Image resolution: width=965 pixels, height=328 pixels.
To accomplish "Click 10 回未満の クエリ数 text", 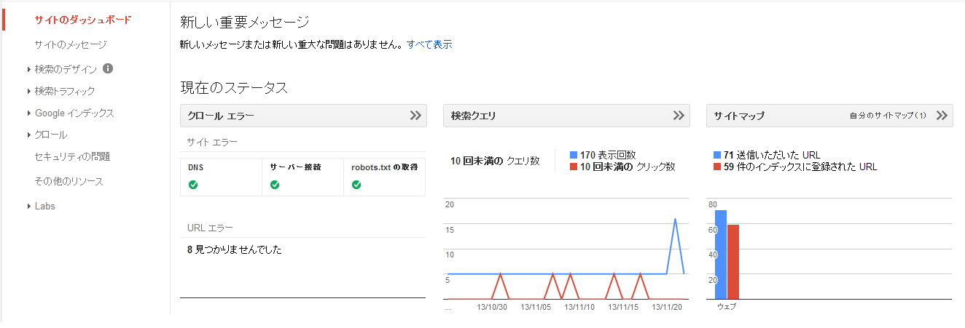I will tap(495, 161).
